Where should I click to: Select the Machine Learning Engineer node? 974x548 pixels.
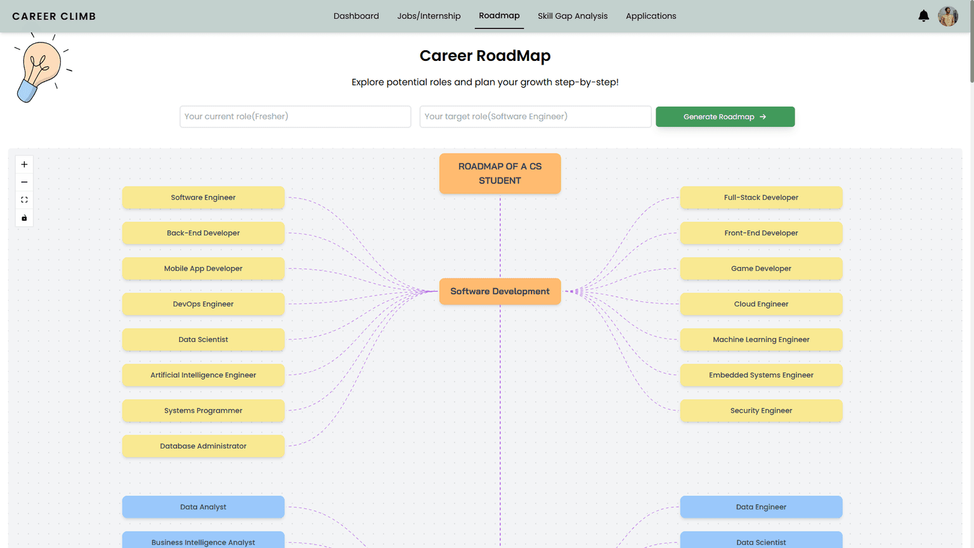tap(762, 339)
